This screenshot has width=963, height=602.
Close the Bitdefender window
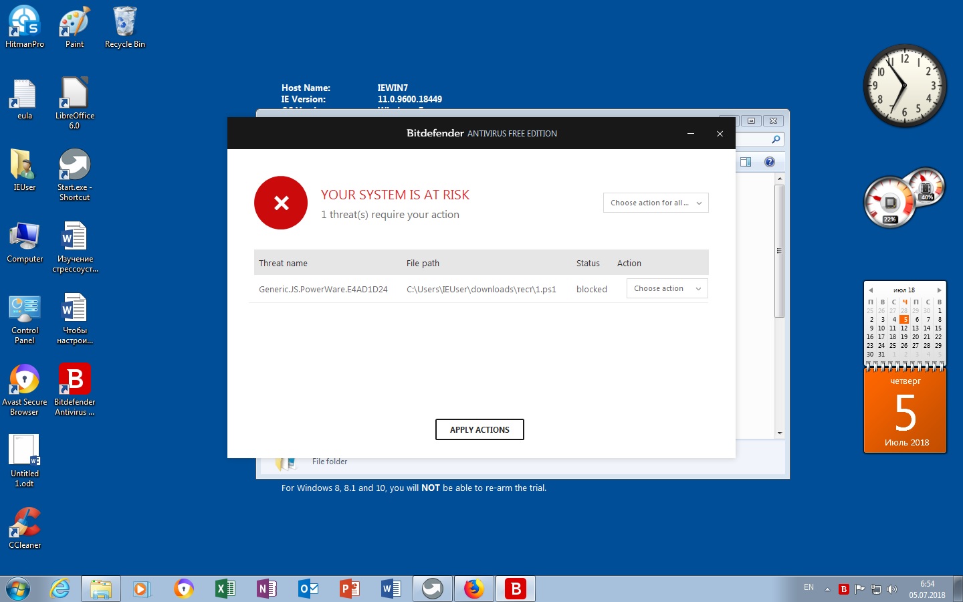720,133
